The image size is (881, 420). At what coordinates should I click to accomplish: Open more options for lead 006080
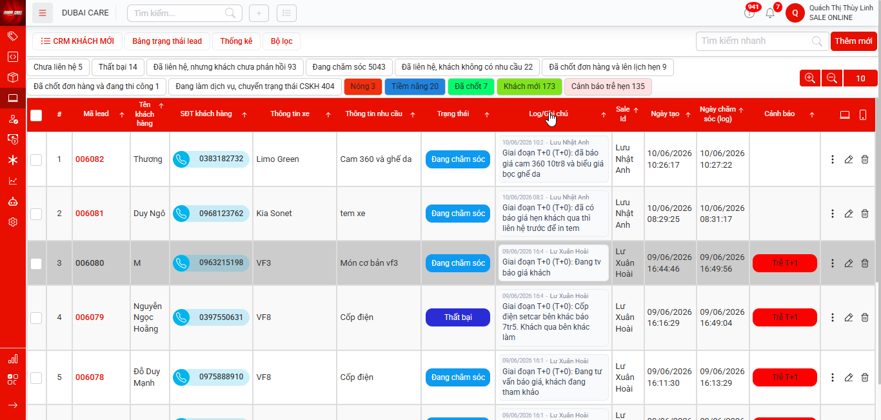click(x=833, y=263)
